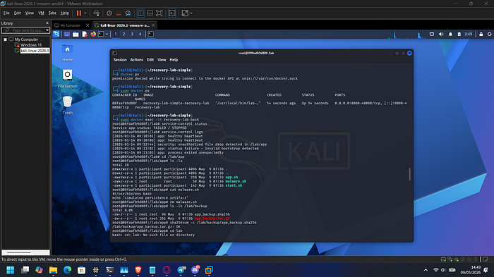Open the terminal Session menu
Screen dimensions: 494x277
pos(120,60)
